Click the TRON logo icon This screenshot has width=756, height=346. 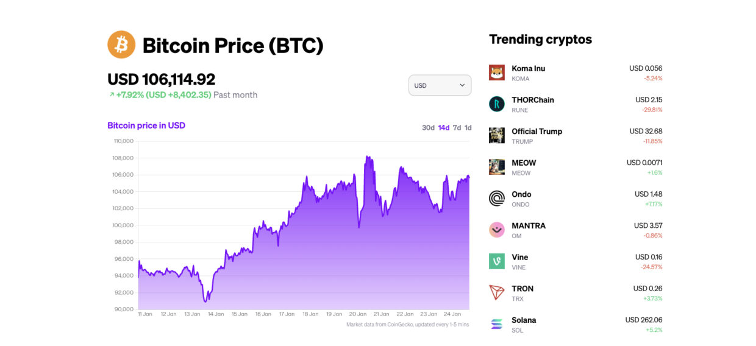(x=497, y=293)
